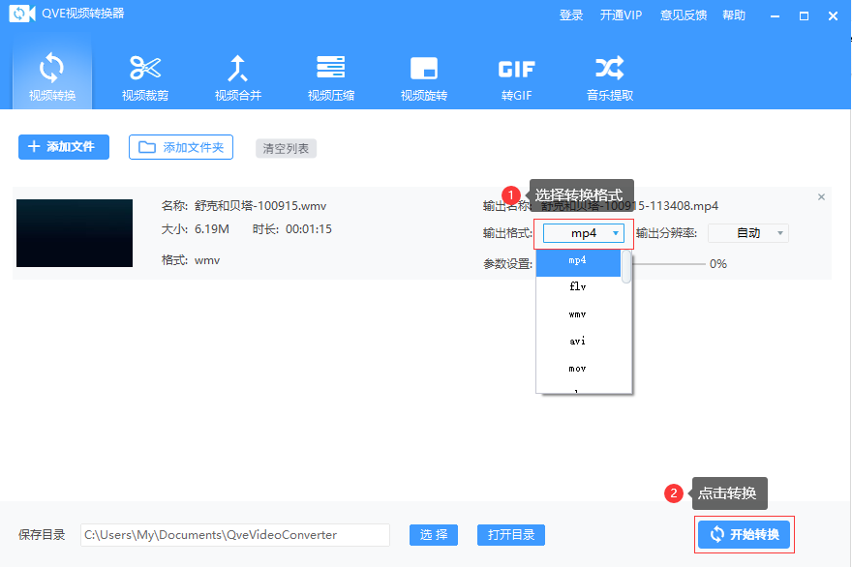Open 意见反馈 feedback

pyautogui.click(x=683, y=15)
